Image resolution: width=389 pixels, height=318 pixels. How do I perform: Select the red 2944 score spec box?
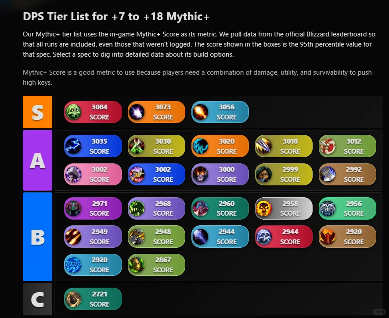click(x=284, y=237)
